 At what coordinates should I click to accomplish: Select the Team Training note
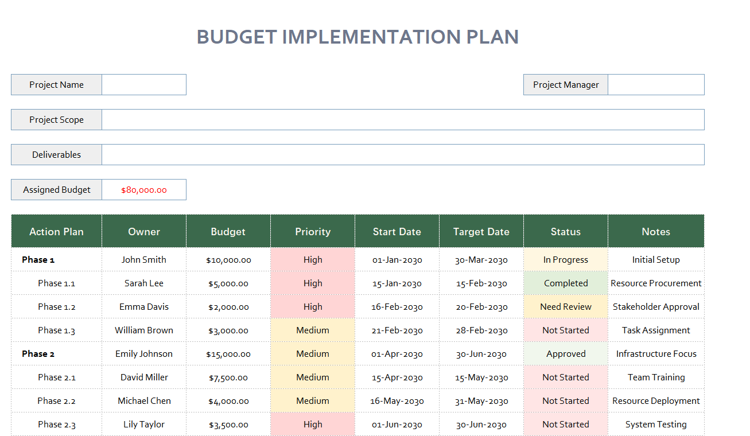(x=656, y=377)
